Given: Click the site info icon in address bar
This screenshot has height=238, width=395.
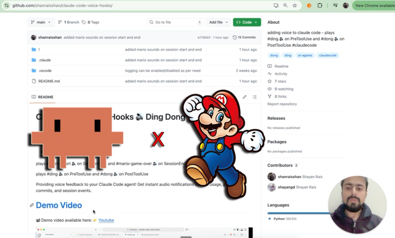Looking at the screenshot, I should 7,5.
